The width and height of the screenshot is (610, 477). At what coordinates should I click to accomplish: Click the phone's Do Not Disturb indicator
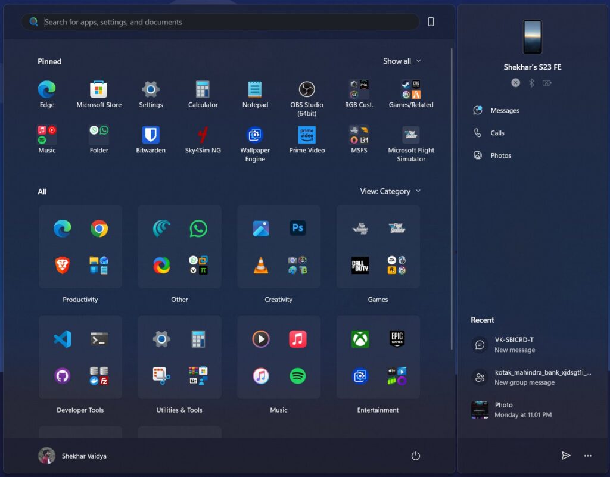515,83
